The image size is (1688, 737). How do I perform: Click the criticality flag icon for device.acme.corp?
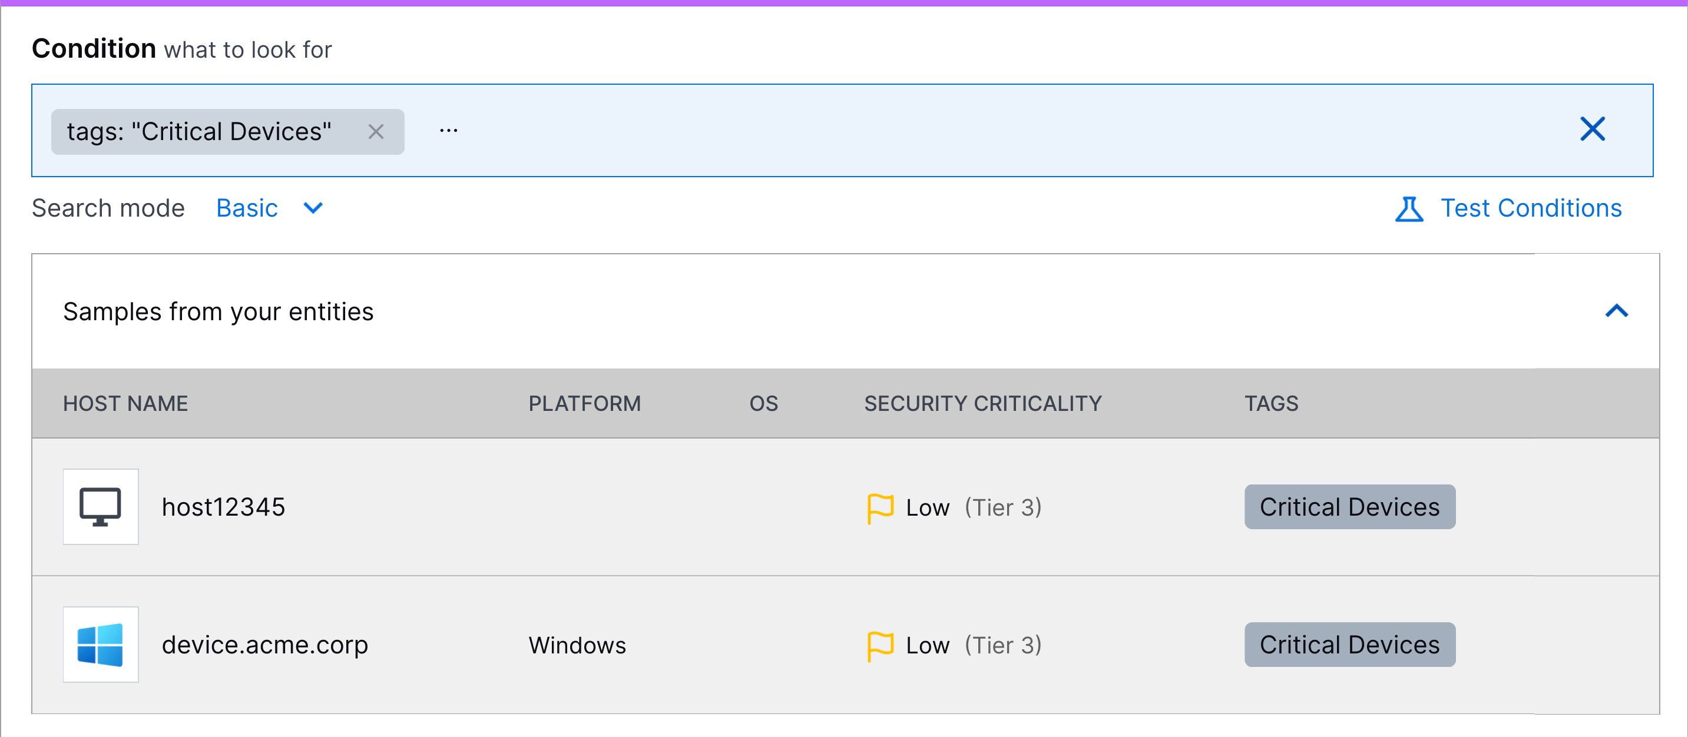880,646
